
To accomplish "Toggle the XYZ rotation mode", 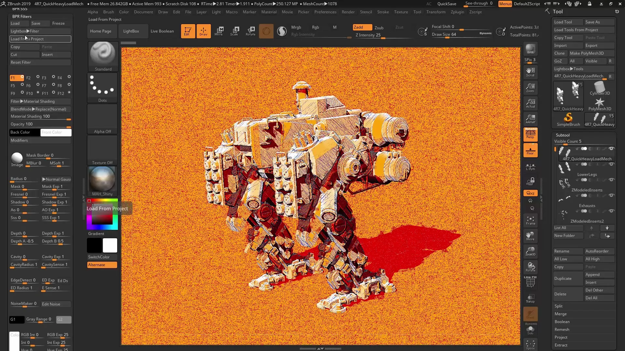I will coord(530,193).
